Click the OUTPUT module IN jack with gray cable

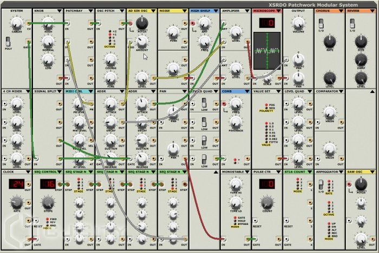(x=286, y=59)
